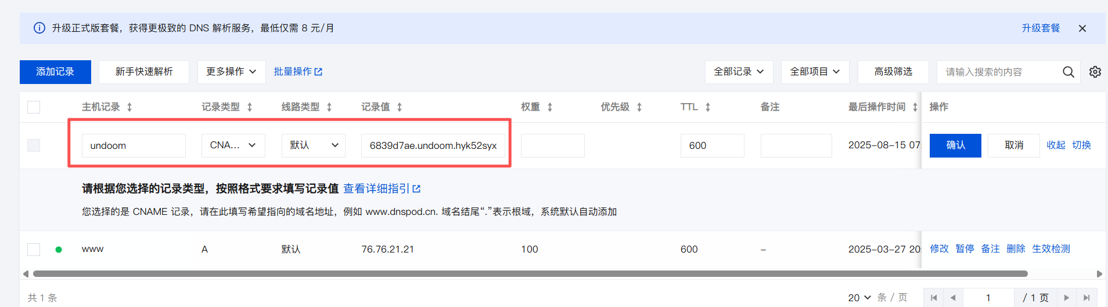The width and height of the screenshot is (1108, 307).
Task: Sort by 记录值 column arrows
Action: (400, 107)
